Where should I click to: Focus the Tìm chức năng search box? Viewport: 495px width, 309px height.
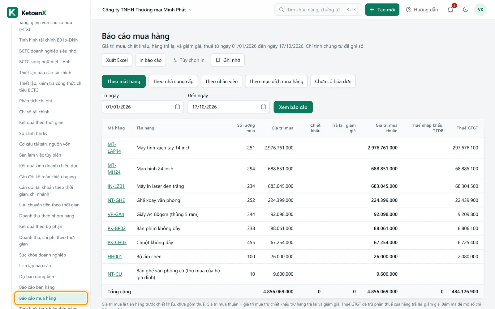(318, 10)
